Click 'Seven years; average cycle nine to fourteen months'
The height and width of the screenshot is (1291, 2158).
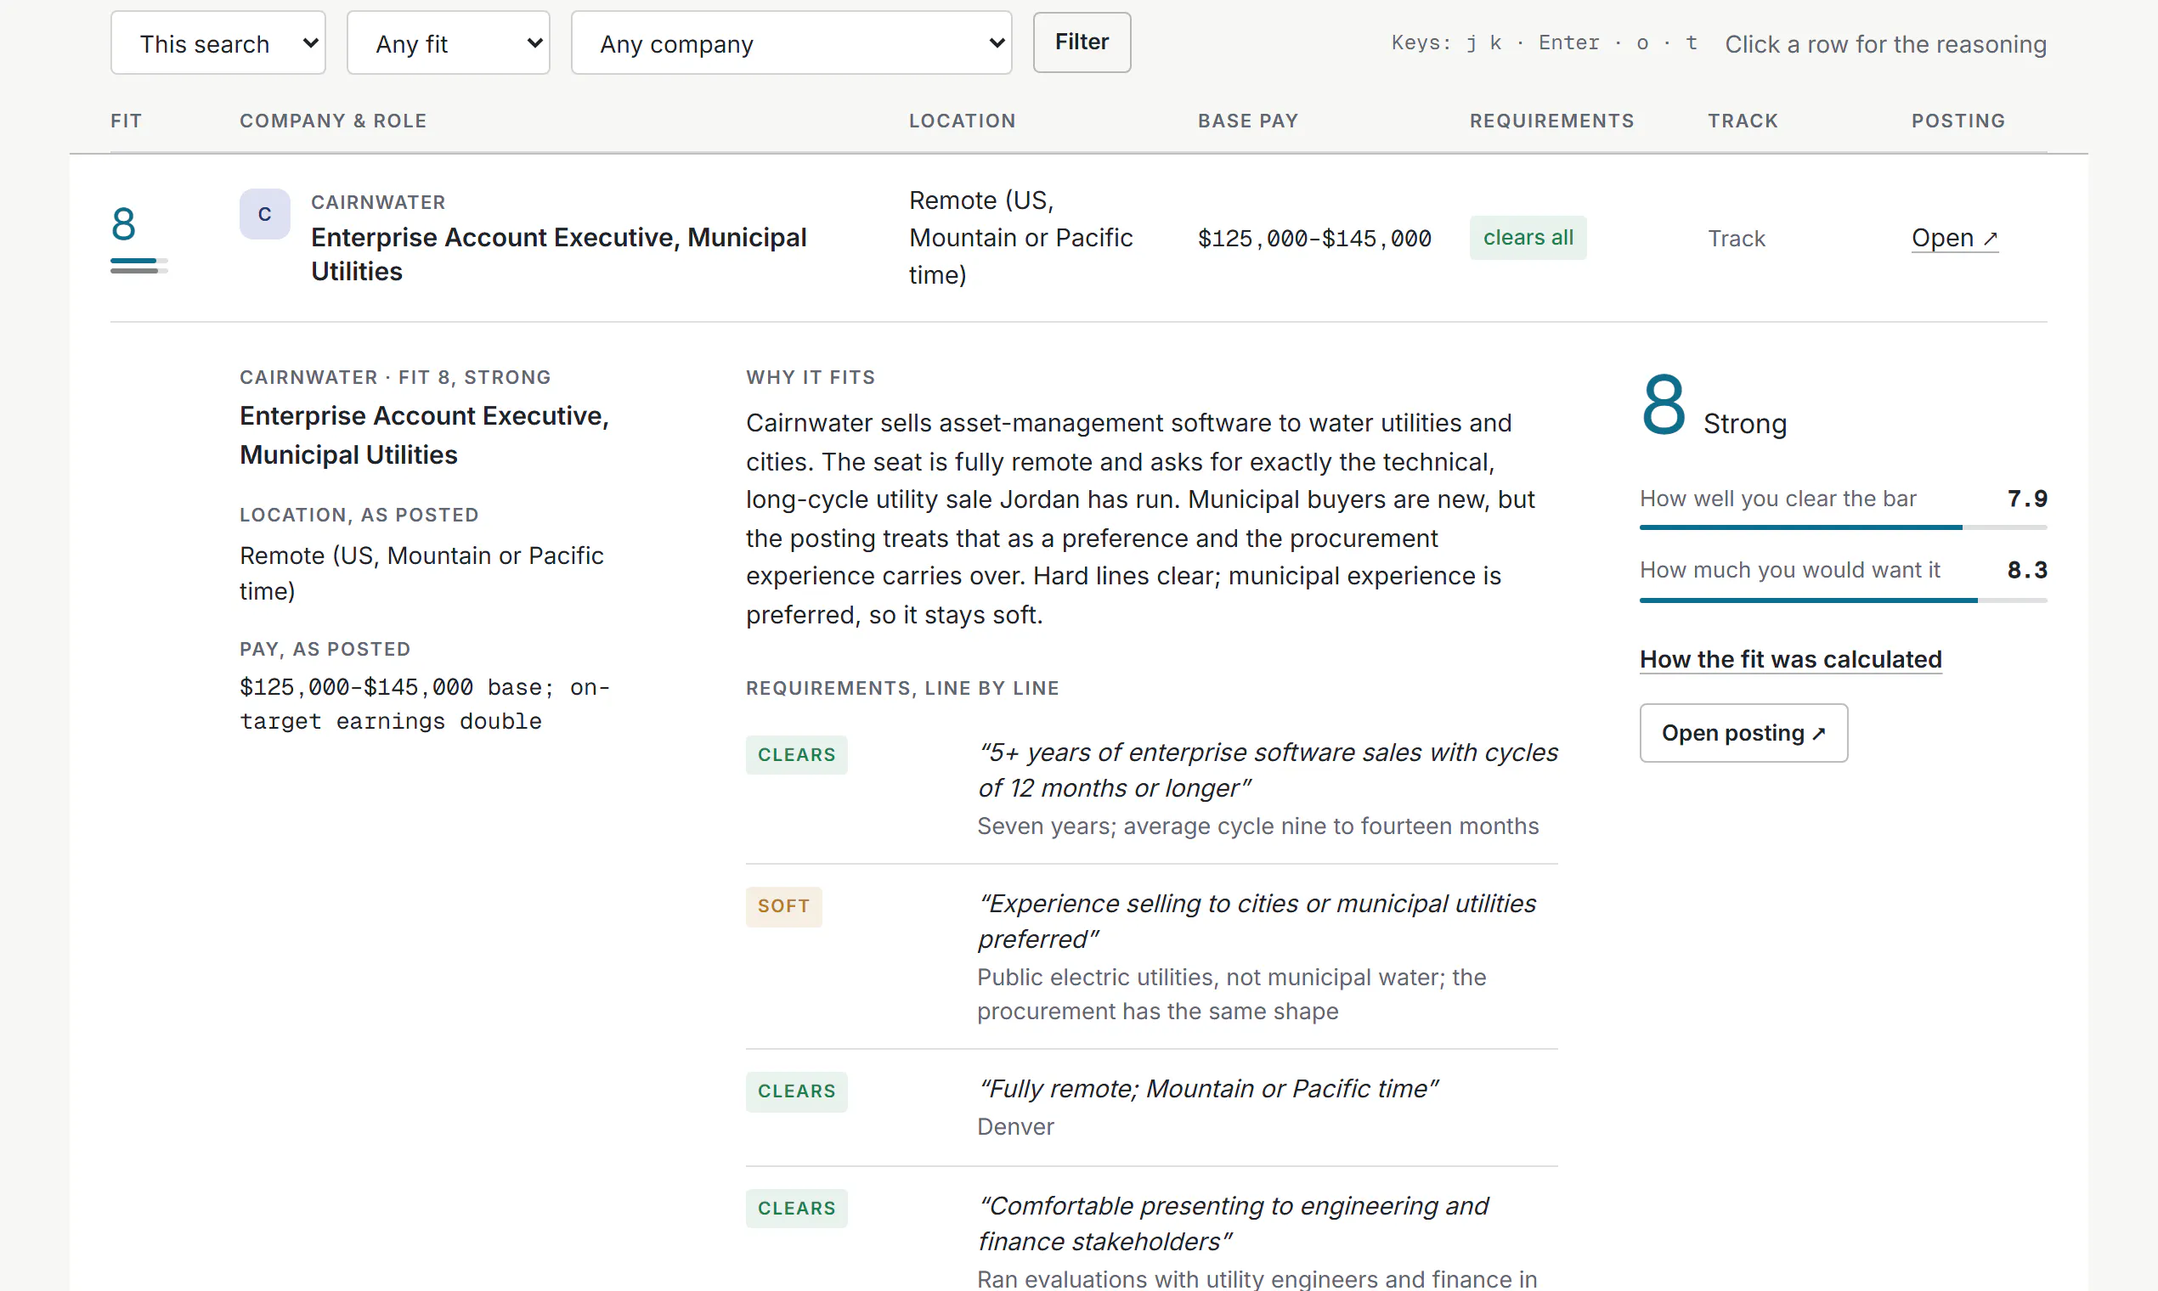[x=1257, y=826]
